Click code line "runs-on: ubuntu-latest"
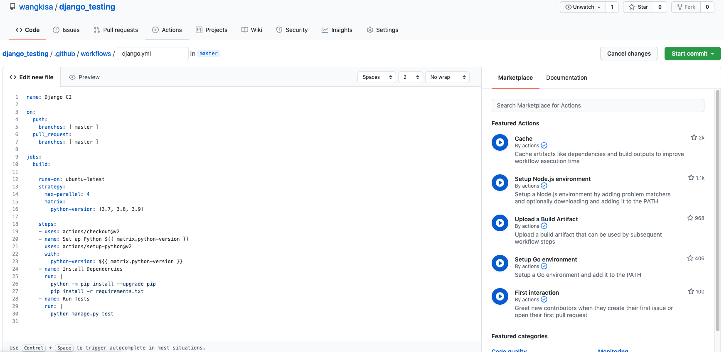724x352 pixels. pos(71,179)
